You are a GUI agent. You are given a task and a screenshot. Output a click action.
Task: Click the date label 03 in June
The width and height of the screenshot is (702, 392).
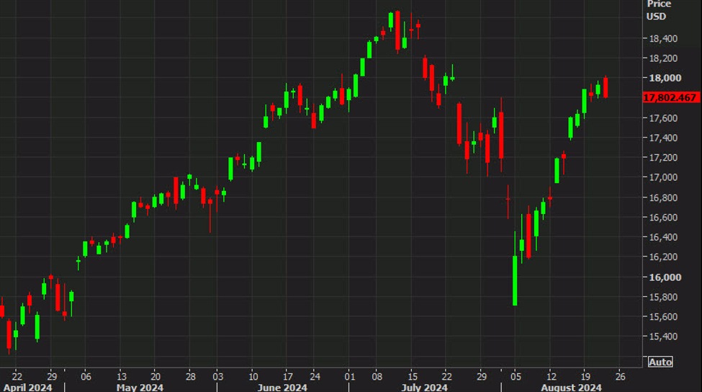click(x=217, y=376)
